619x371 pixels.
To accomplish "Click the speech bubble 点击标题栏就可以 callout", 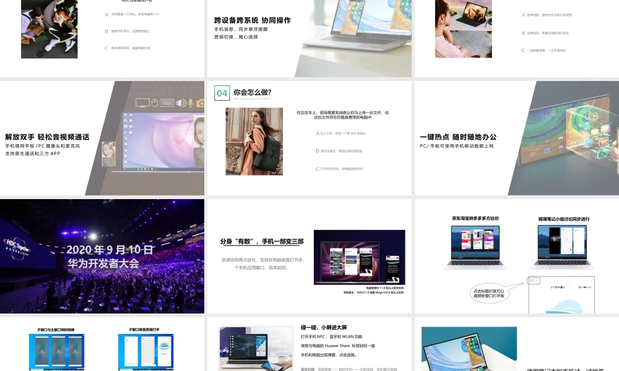I will pyautogui.click(x=489, y=292).
